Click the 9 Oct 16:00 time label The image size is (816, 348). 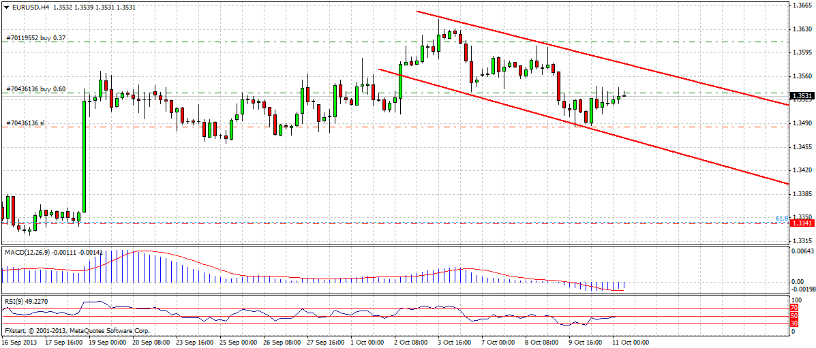click(586, 343)
